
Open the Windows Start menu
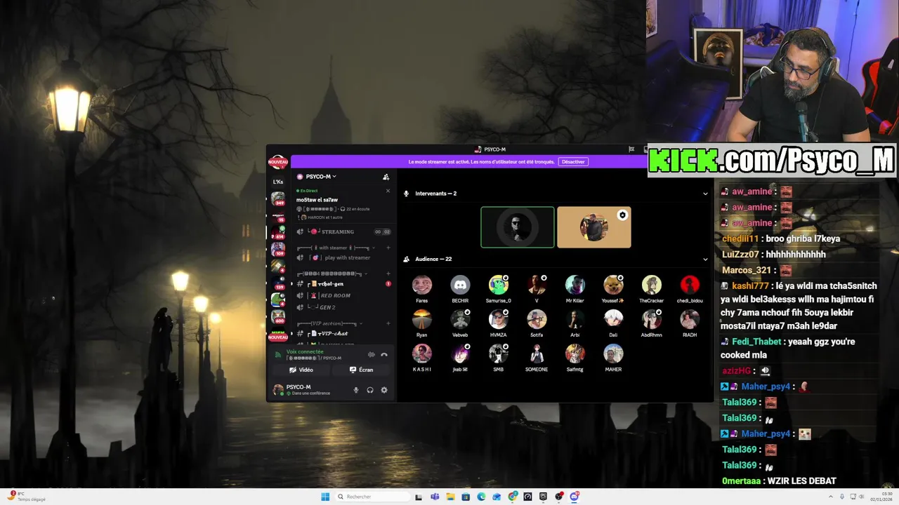tap(325, 497)
